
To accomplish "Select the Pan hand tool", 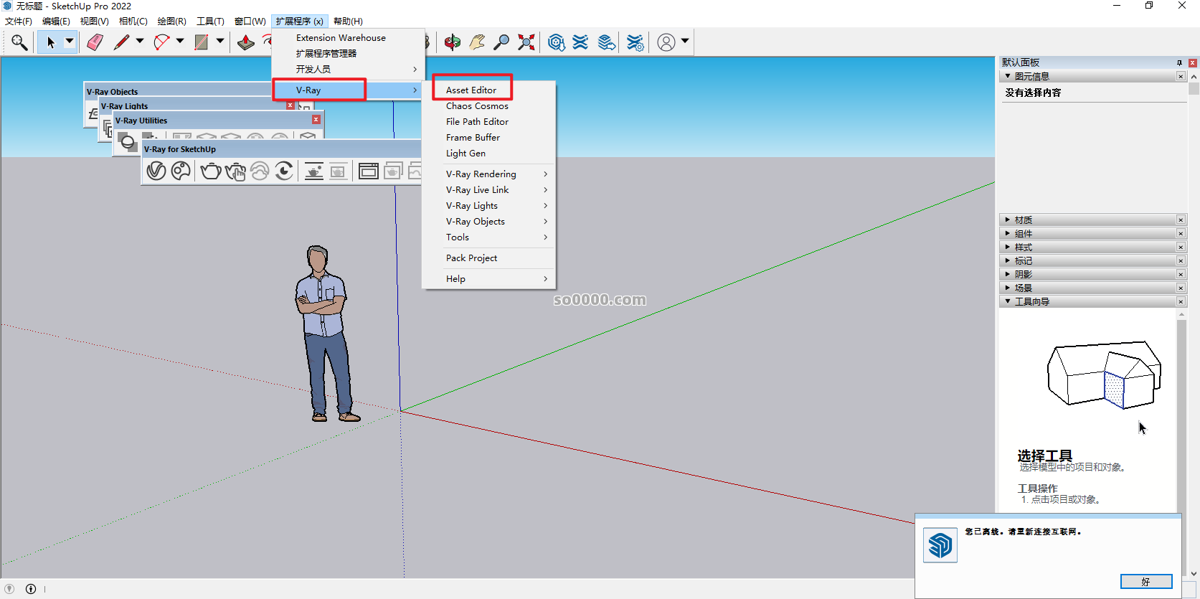I will [477, 42].
